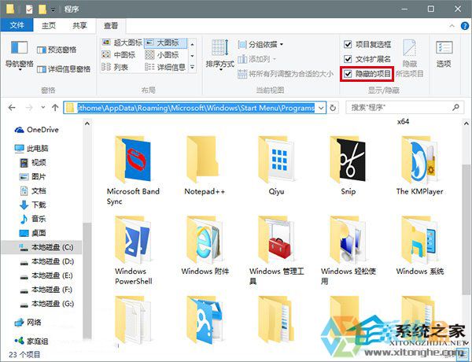Viewport: 472px width, 362px height.
Task: Open the Windows 系统 folder
Action: coord(419,246)
